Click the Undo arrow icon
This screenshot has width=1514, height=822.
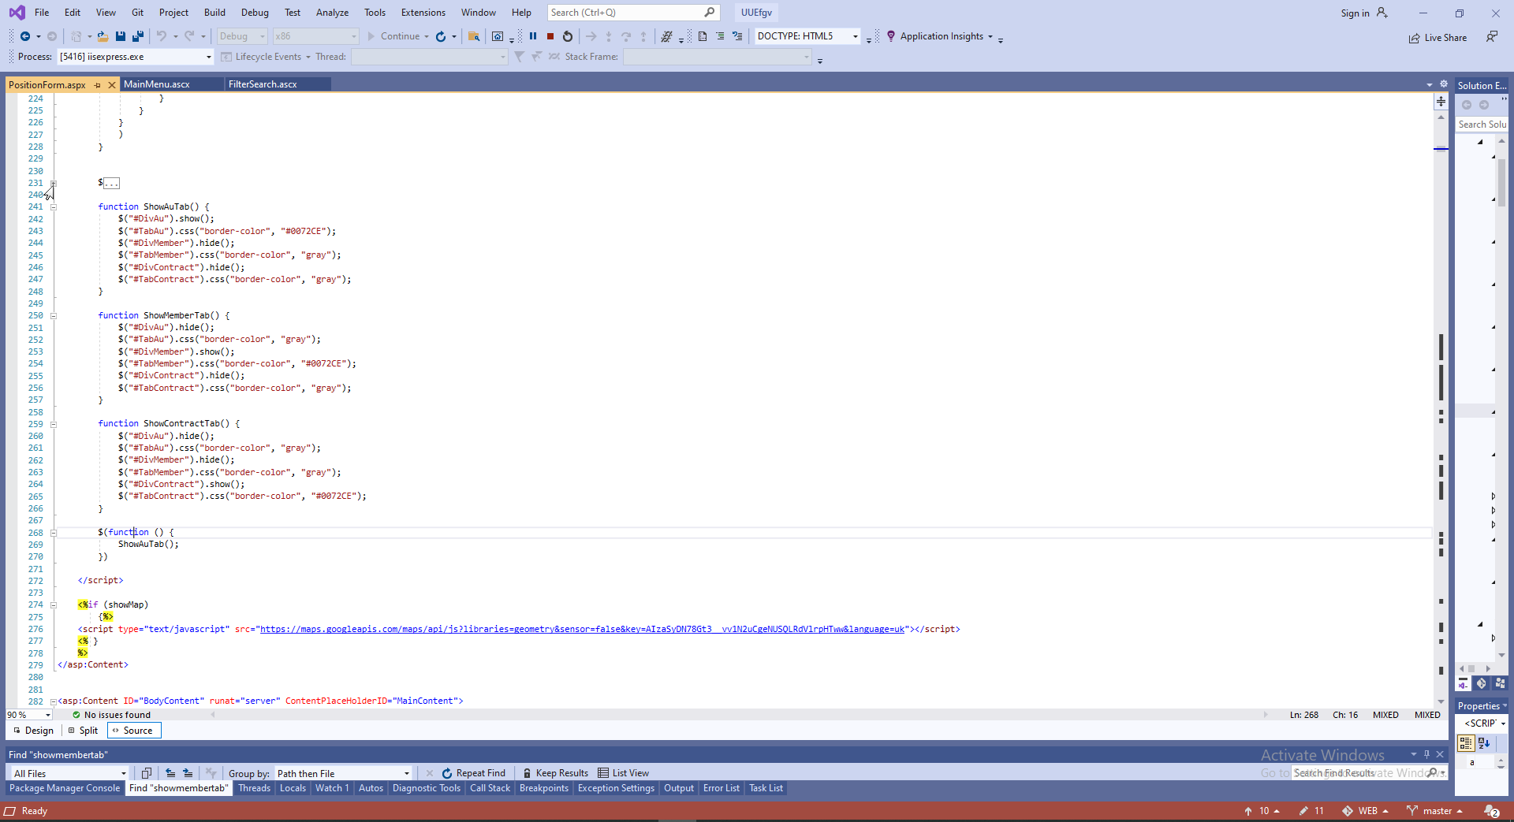point(162,36)
